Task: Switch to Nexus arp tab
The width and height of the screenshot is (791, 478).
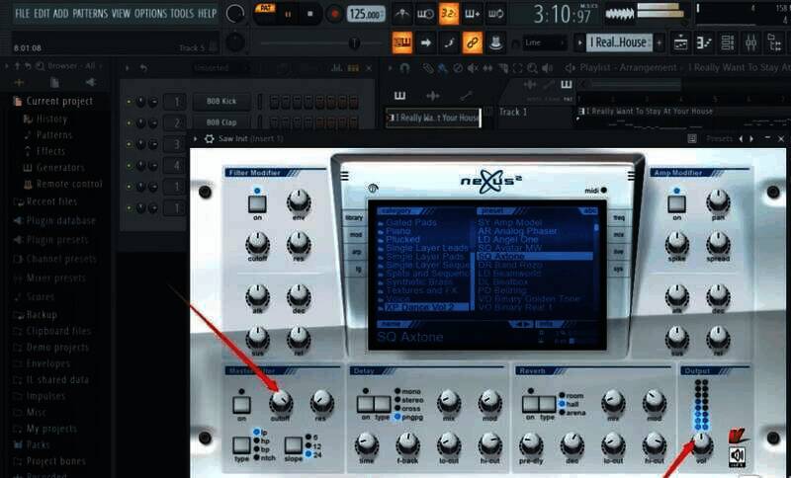Action: (356, 251)
